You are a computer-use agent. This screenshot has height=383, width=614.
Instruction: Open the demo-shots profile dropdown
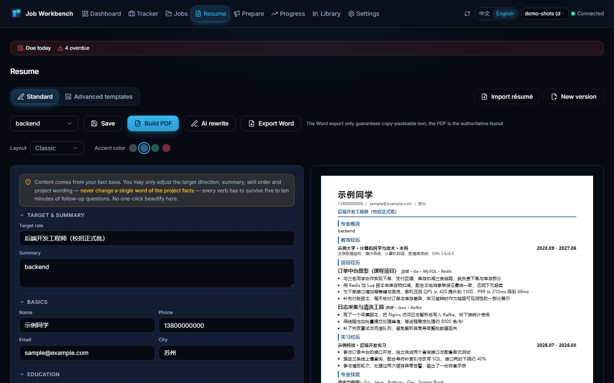[x=544, y=14]
